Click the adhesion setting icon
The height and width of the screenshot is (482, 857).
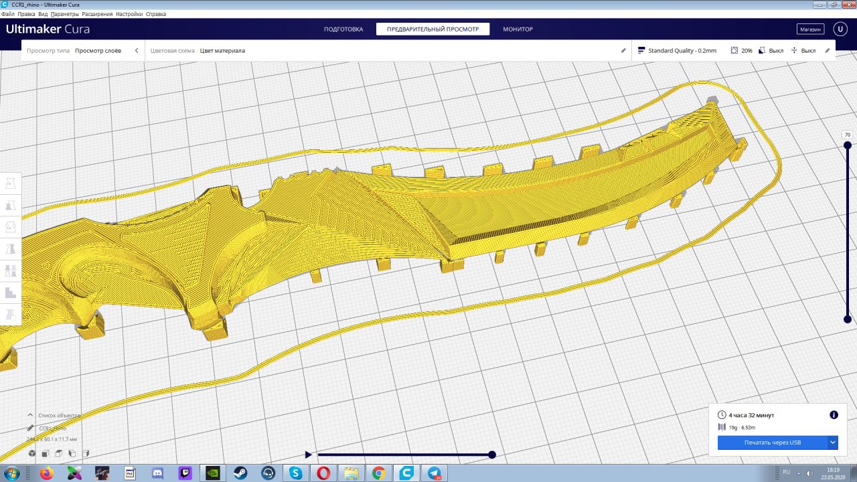coord(794,50)
